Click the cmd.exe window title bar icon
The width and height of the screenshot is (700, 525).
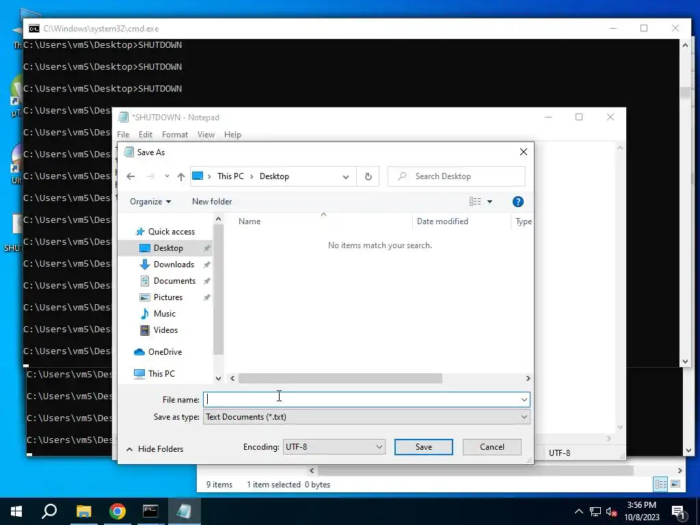pos(34,29)
